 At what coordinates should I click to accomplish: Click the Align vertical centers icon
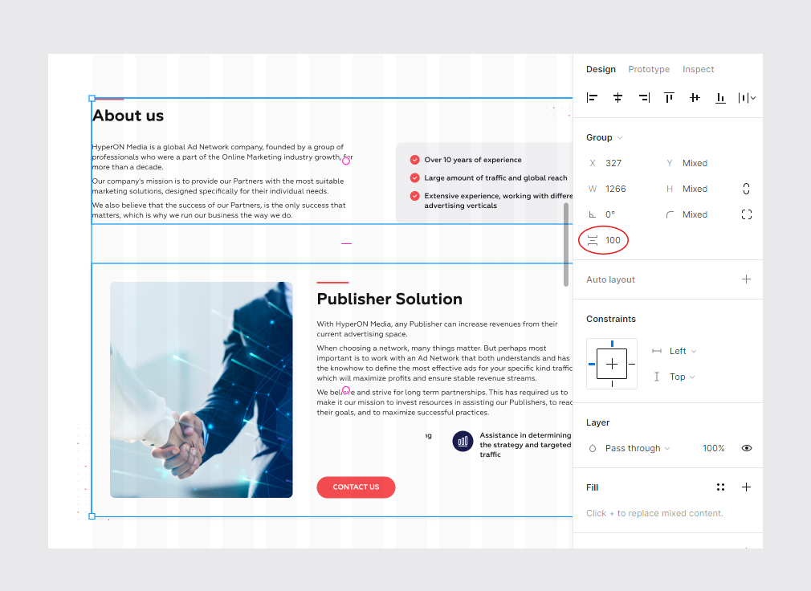click(695, 98)
